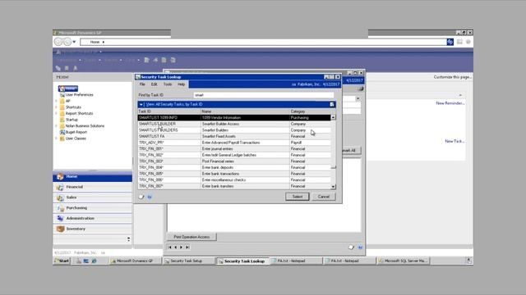Click the Task ID column header
This screenshot has width=526, height=295.
[x=169, y=111]
